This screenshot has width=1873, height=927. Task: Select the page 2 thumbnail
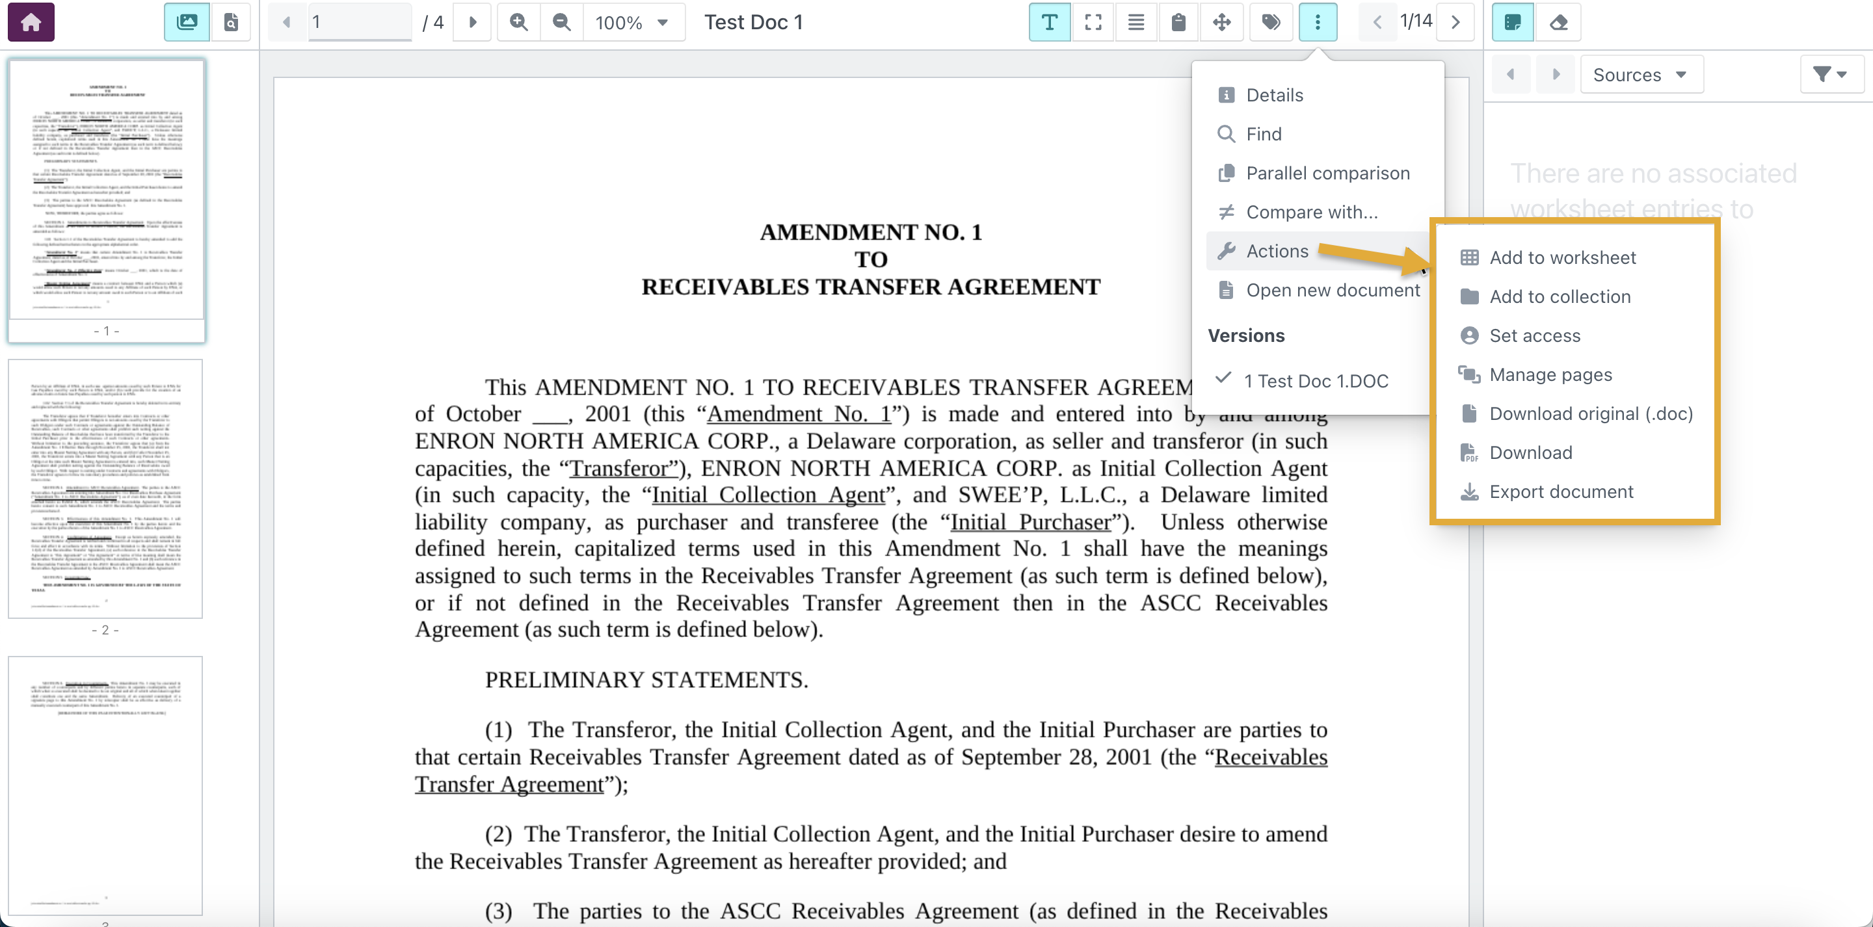click(x=105, y=489)
